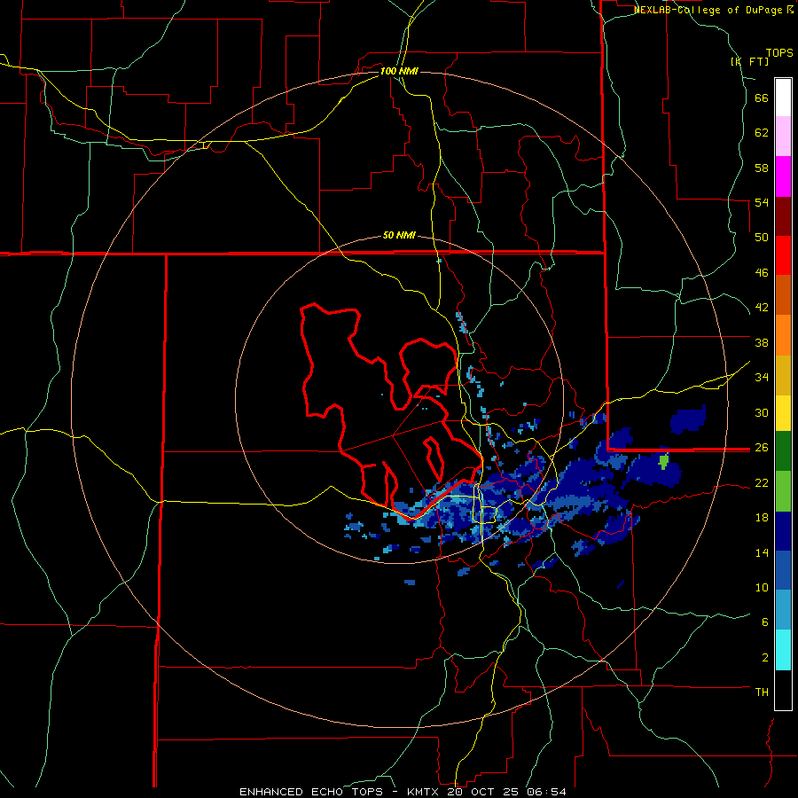The height and width of the screenshot is (798, 798).
Task: Click the "66" legend value
Action: (x=762, y=98)
